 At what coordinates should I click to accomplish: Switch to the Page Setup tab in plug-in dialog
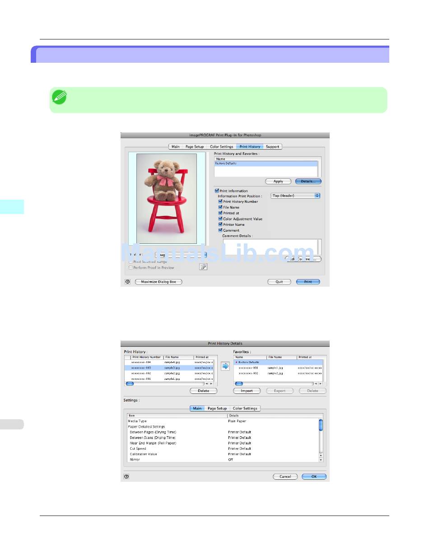tap(195, 147)
